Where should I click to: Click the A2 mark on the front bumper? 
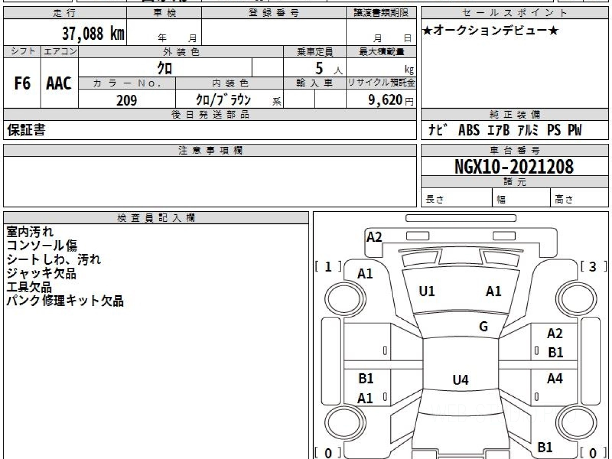pyautogui.click(x=374, y=237)
